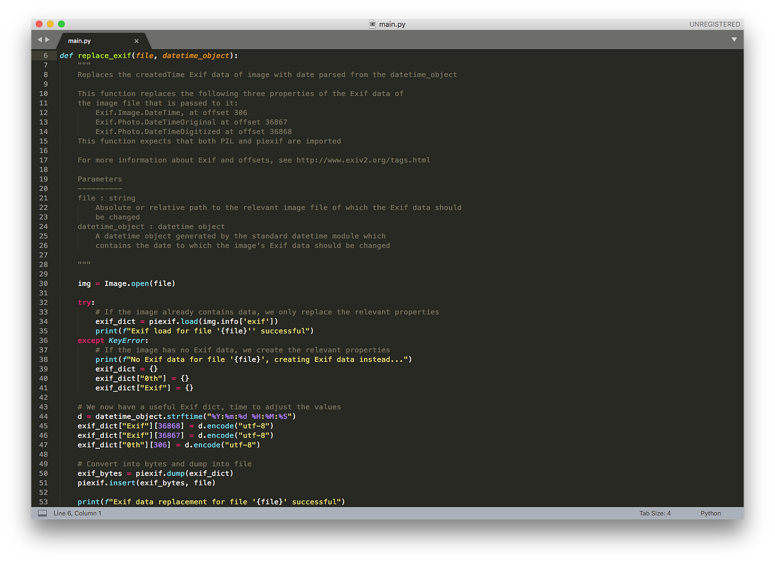Click the close X on the main.py tab
Image resolution: width=775 pixels, height=564 pixels.
pyautogui.click(x=136, y=41)
